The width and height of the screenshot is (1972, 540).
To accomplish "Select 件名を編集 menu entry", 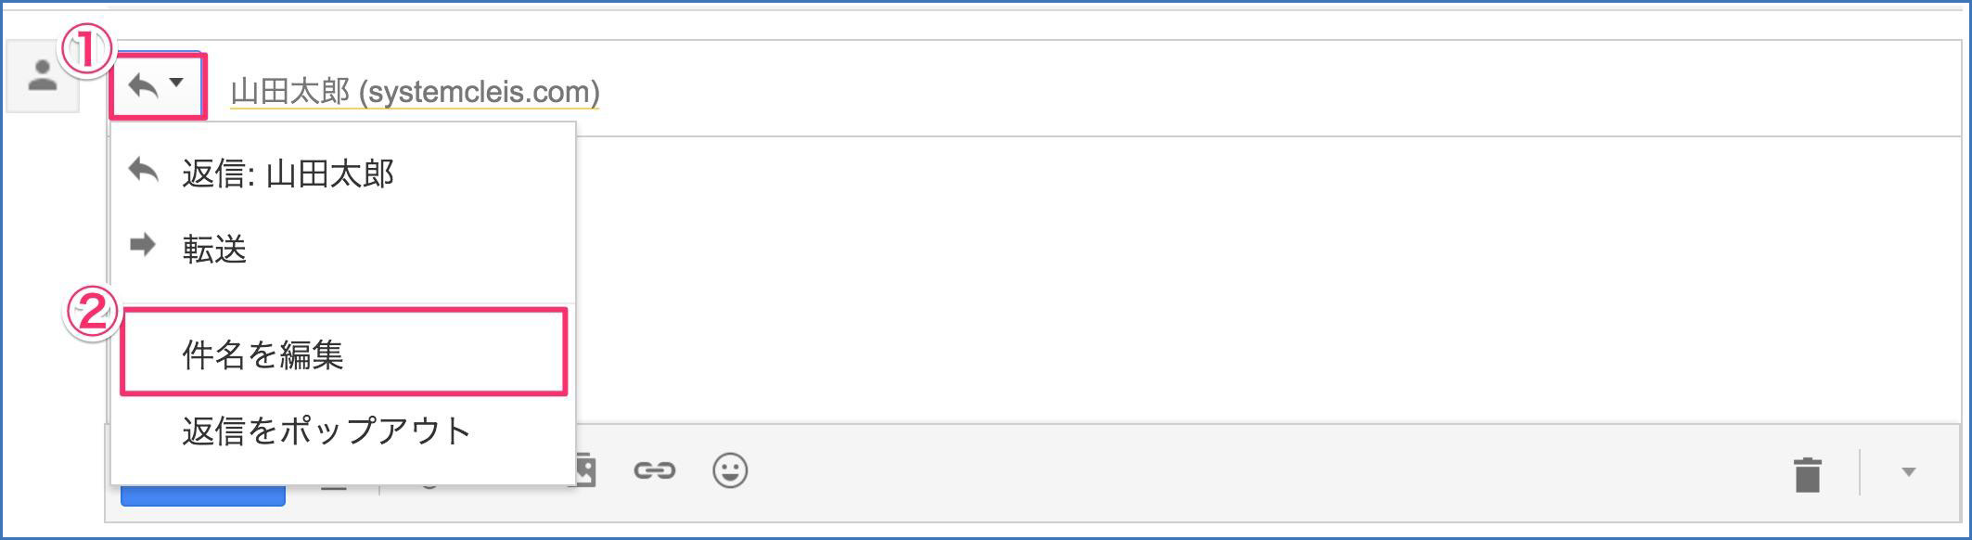I will pyautogui.click(x=343, y=354).
